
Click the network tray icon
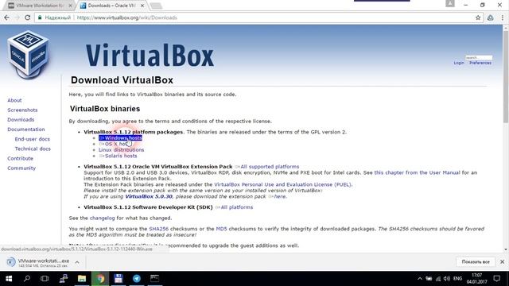pyautogui.click(x=438, y=279)
